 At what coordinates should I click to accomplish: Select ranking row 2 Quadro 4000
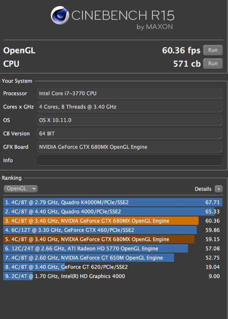coord(113,211)
